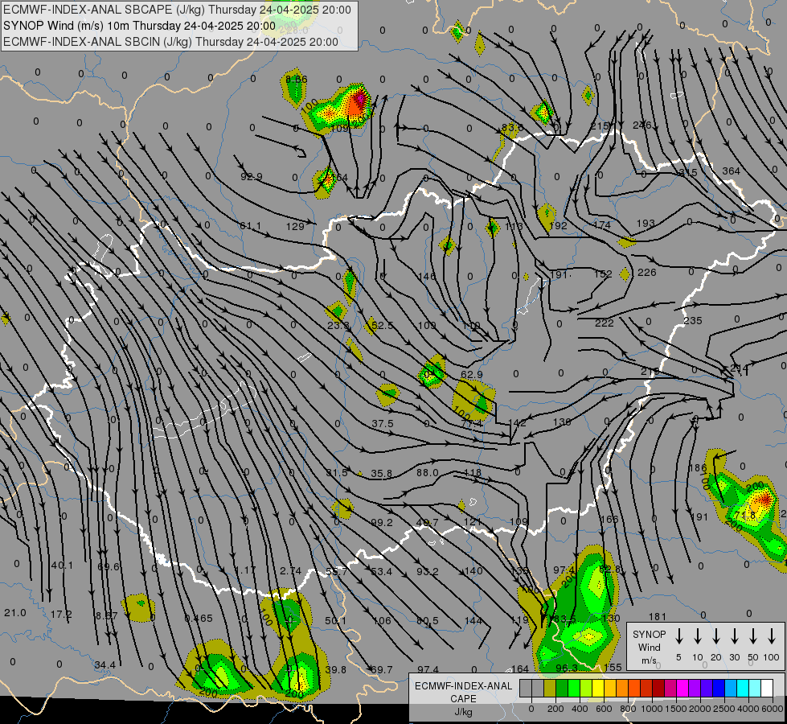Click the 6000 tick label in CAPE legend
This screenshot has width=787, height=724.
click(773, 709)
